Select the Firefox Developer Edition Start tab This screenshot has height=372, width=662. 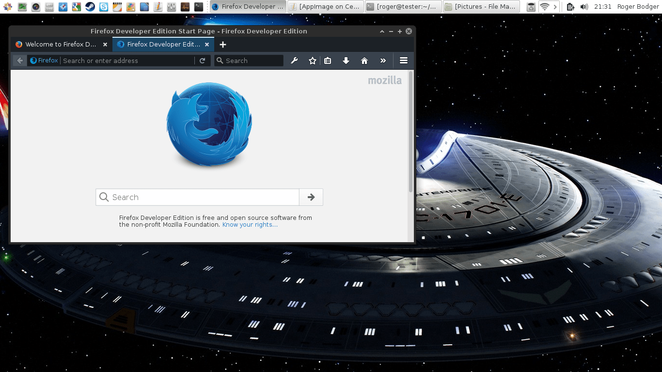pos(163,45)
